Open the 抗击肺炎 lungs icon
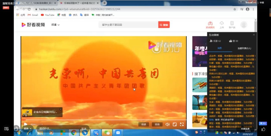This screenshot has height=136, width=271. pyautogui.click(x=210, y=24)
